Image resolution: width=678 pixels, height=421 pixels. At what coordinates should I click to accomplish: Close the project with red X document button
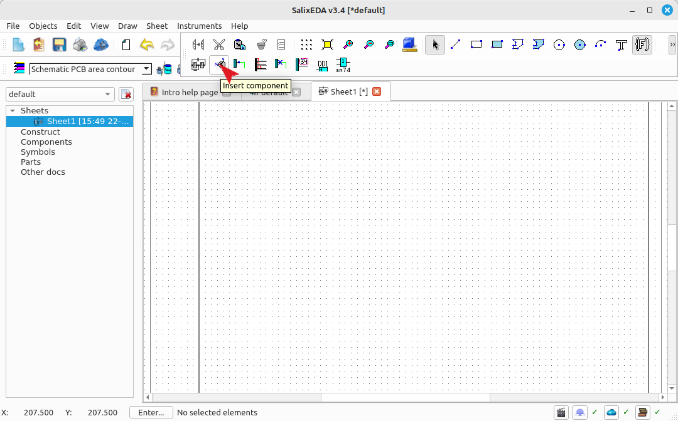[x=126, y=94]
